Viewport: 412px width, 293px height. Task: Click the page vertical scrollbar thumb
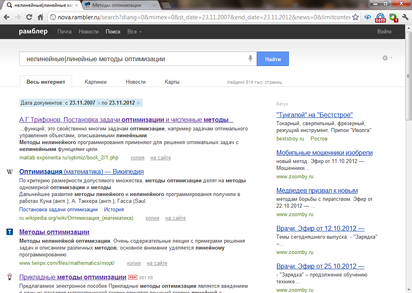[408, 76]
